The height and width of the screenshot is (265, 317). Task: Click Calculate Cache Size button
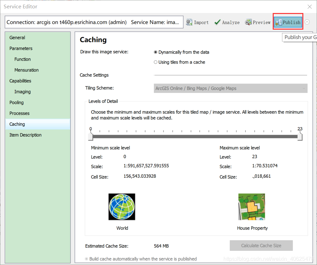point(261,246)
